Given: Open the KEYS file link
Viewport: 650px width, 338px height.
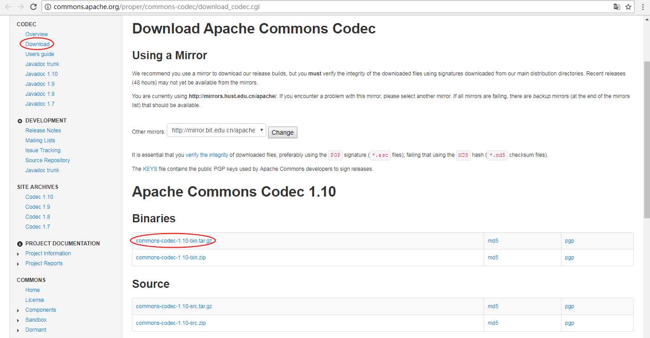Looking at the screenshot, I should (150, 169).
